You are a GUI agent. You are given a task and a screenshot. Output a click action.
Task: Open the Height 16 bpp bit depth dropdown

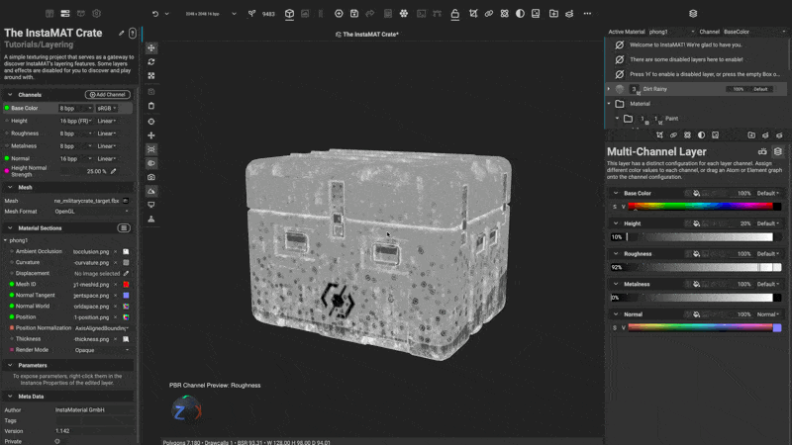tap(76, 121)
